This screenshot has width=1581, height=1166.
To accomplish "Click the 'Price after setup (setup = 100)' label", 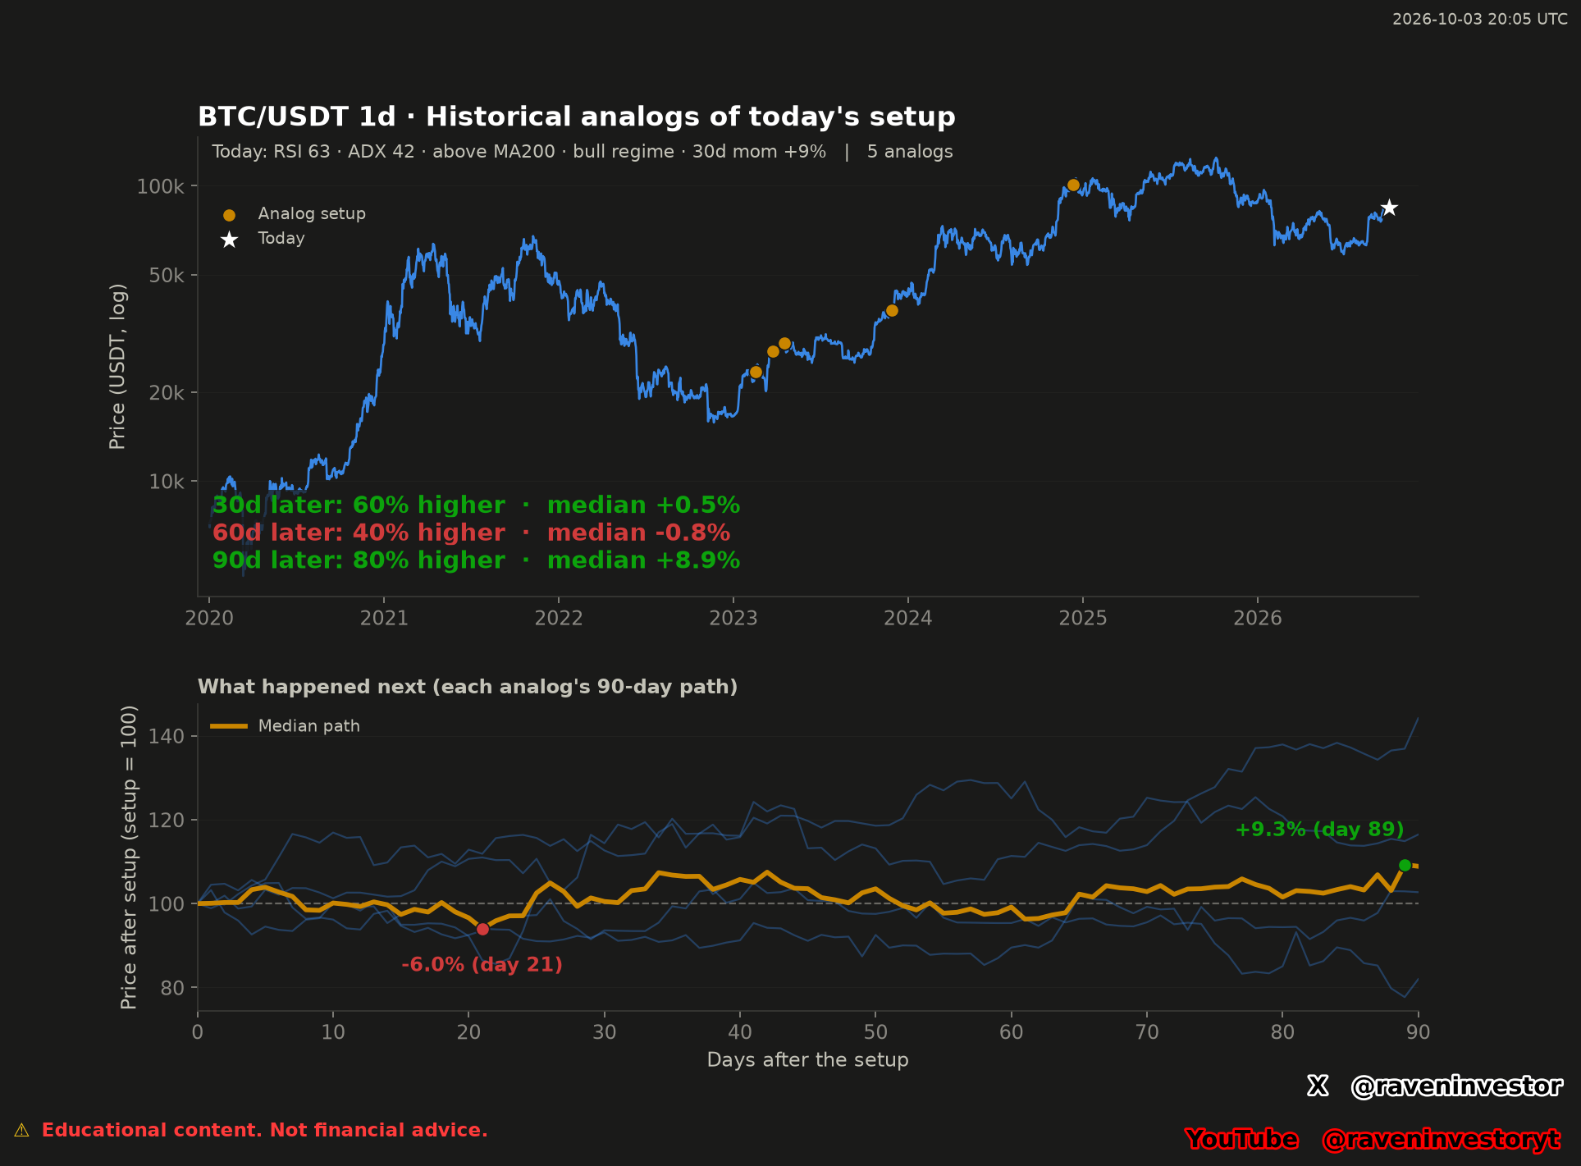I will pyautogui.click(x=129, y=857).
